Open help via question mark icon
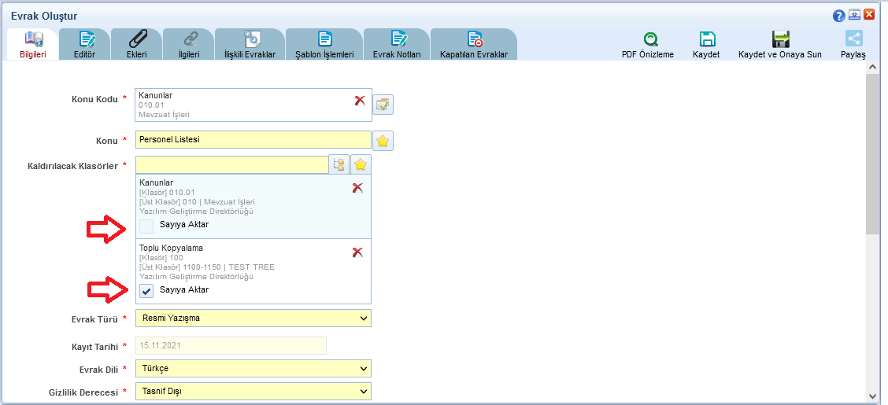This screenshot has height=405, width=888. coord(839,15)
